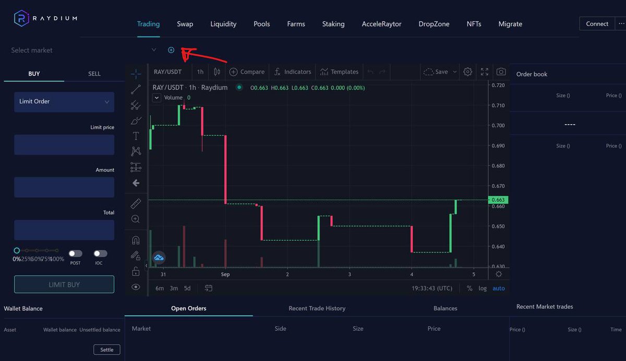Click the Total input field
626x361 pixels.
click(64, 230)
